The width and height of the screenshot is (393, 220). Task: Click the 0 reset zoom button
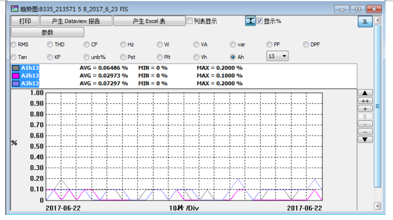click(365, 116)
